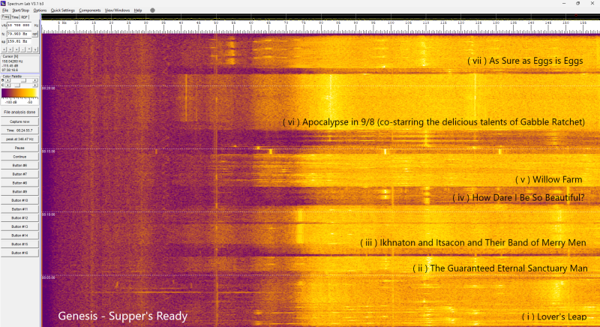Click left arrow of contrast C slider

(x=7, y=85)
